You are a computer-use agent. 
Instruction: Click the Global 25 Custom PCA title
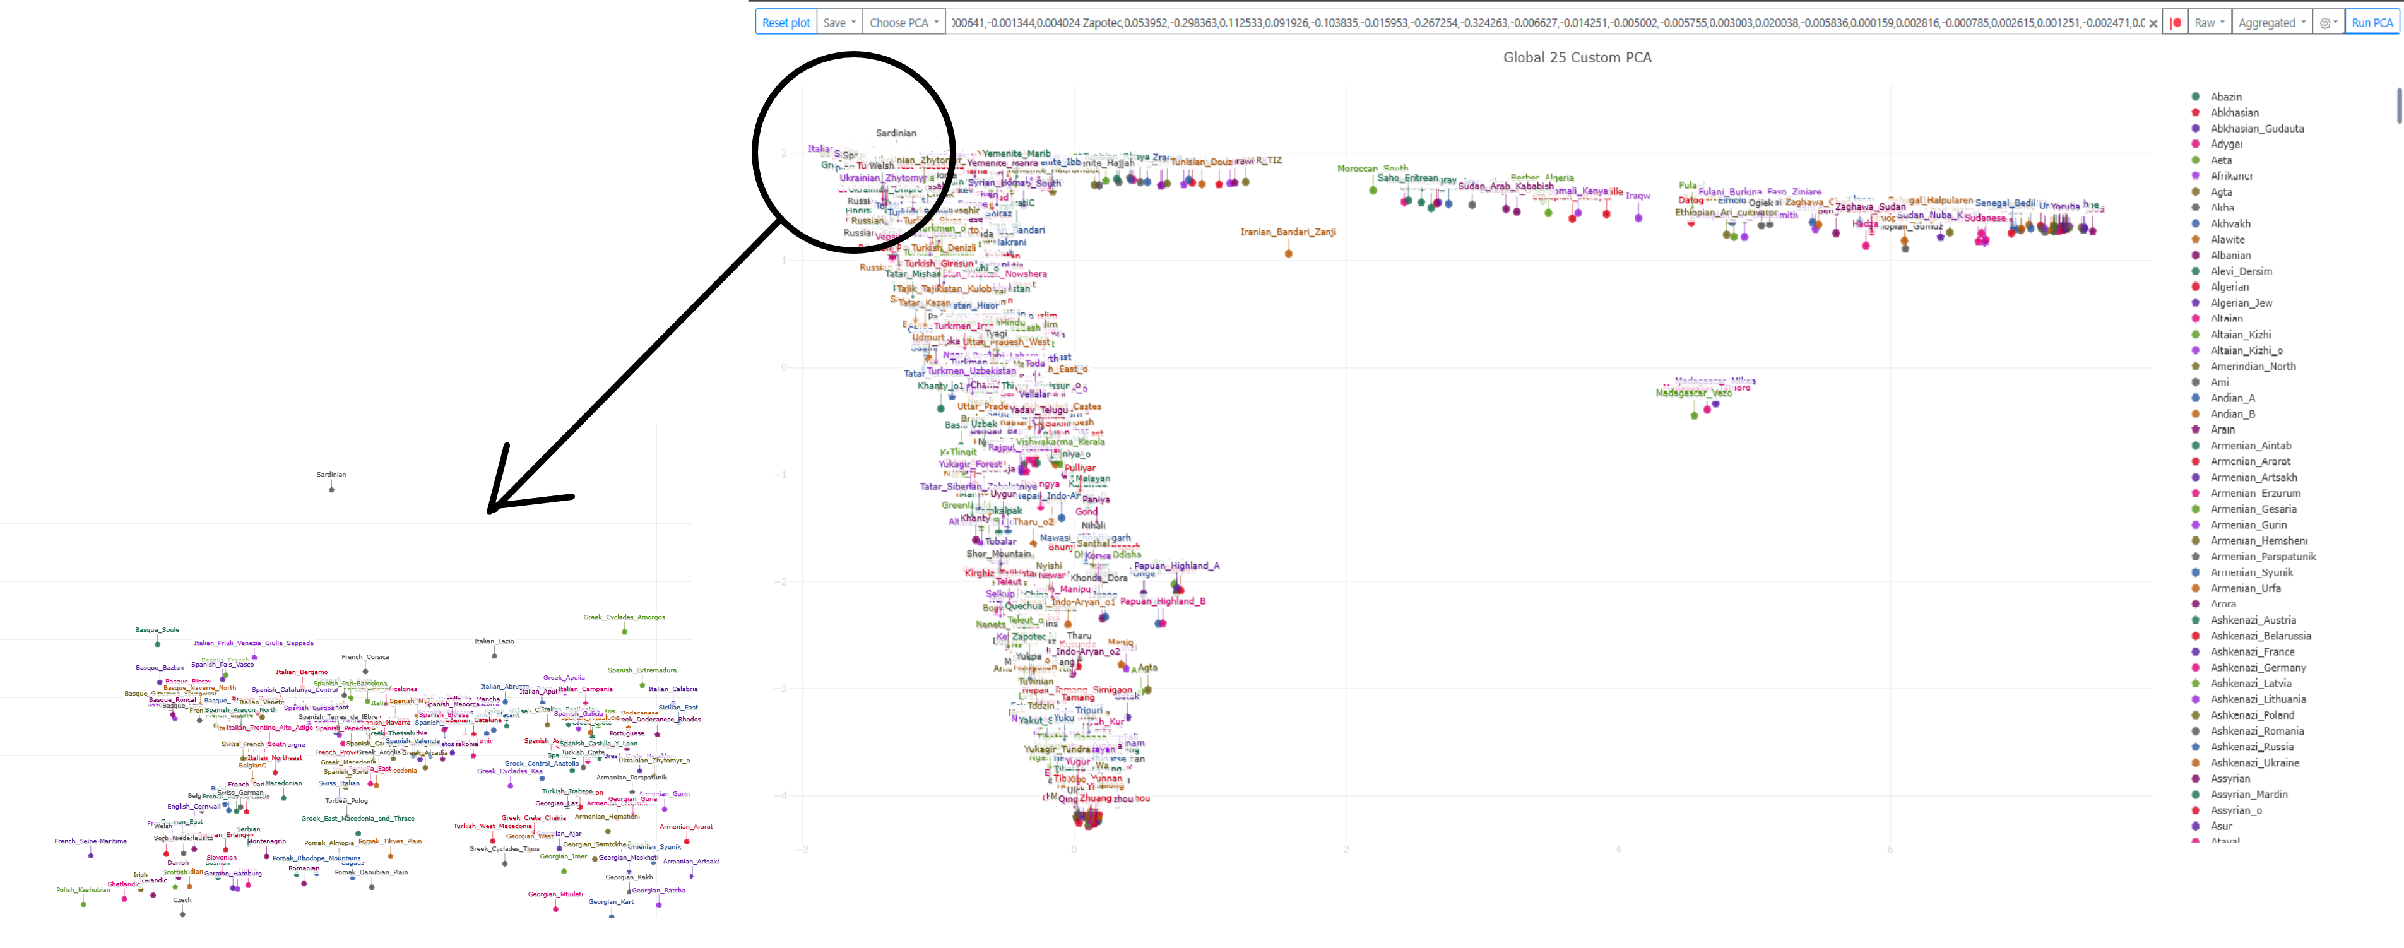tap(1576, 58)
